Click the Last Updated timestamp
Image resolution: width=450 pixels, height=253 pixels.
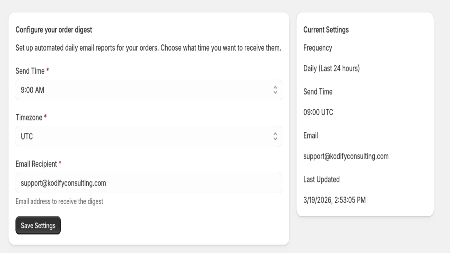pos(334,200)
